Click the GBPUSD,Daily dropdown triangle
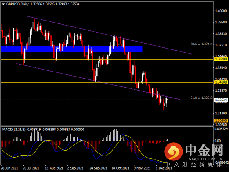229x172 pixels. pos(3,4)
